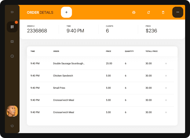
Task: Open the history clock sidebar icon
Action: [12, 56]
